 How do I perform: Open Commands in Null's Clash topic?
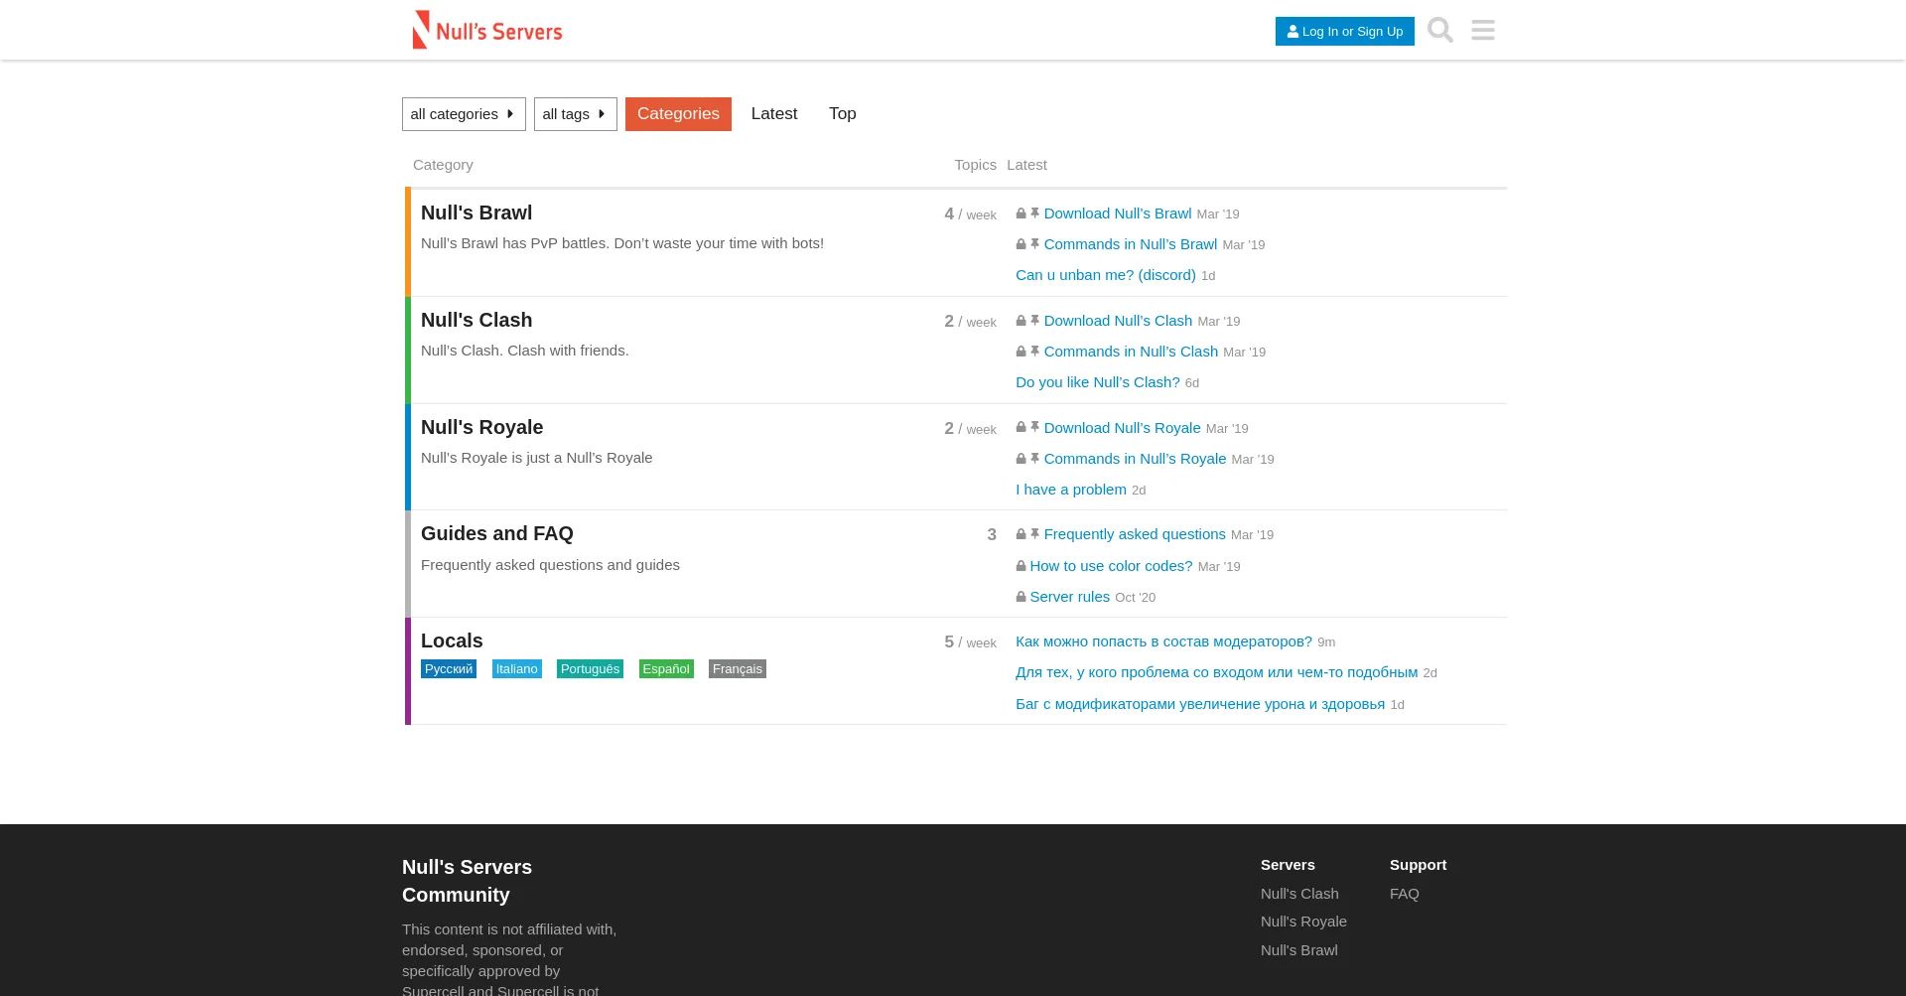point(1131,352)
